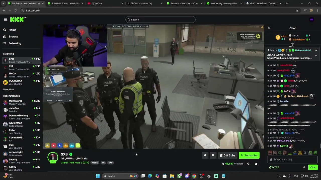The height and width of the screenshot is (180, 321).
Task: Click the mt tag
Action: click(103, 163)
